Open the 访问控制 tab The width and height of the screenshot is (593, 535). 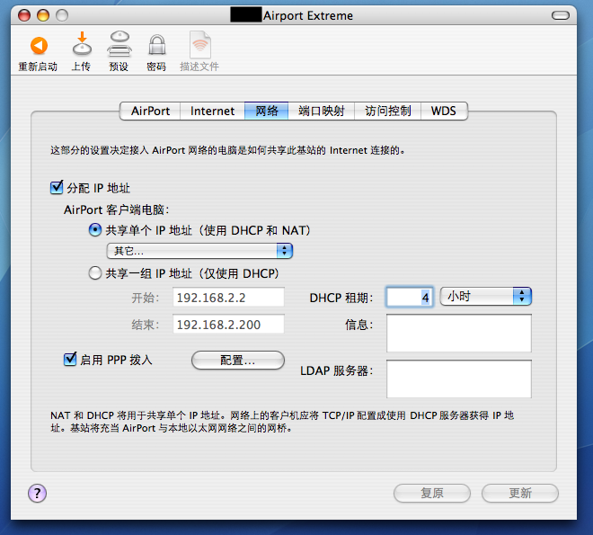point(387,111)
